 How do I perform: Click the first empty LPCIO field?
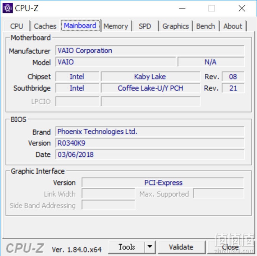pos(77,101)
